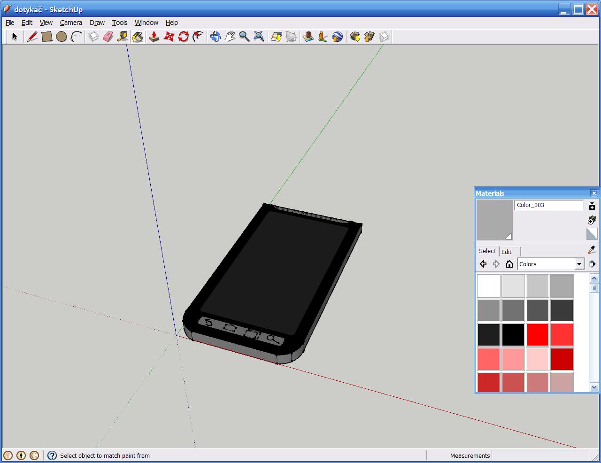The image size is (601, 463).
Task: Set material to default swatch
Action: [592, 234]
